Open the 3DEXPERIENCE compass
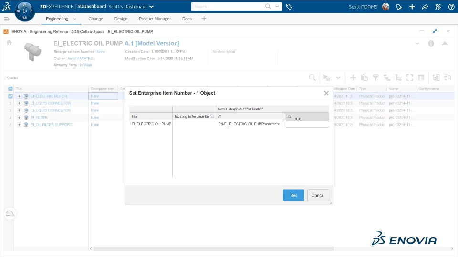This screenshot has height=257, width=458. (24, 11)
